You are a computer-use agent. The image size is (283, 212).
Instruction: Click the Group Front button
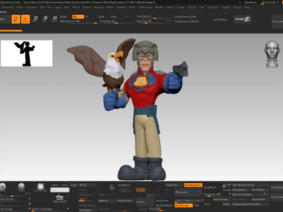click(x=126, y=201)
